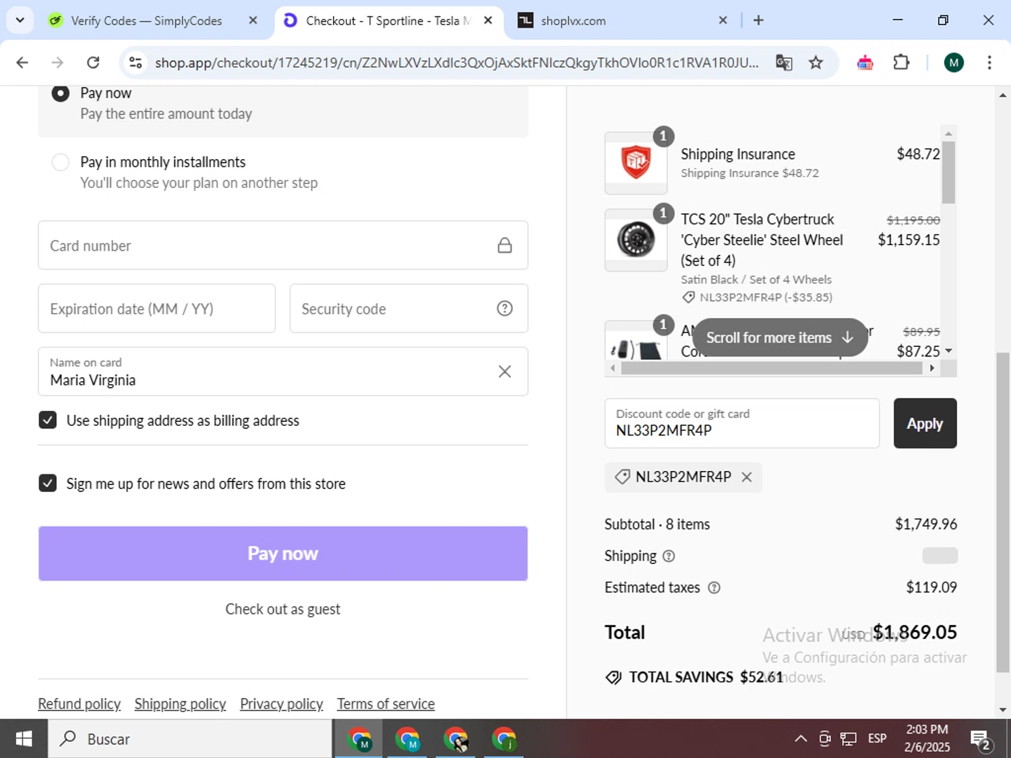Open Refund policy link
The width and height of the screenshot is (1011, 758).
click(x=80, y=704)
